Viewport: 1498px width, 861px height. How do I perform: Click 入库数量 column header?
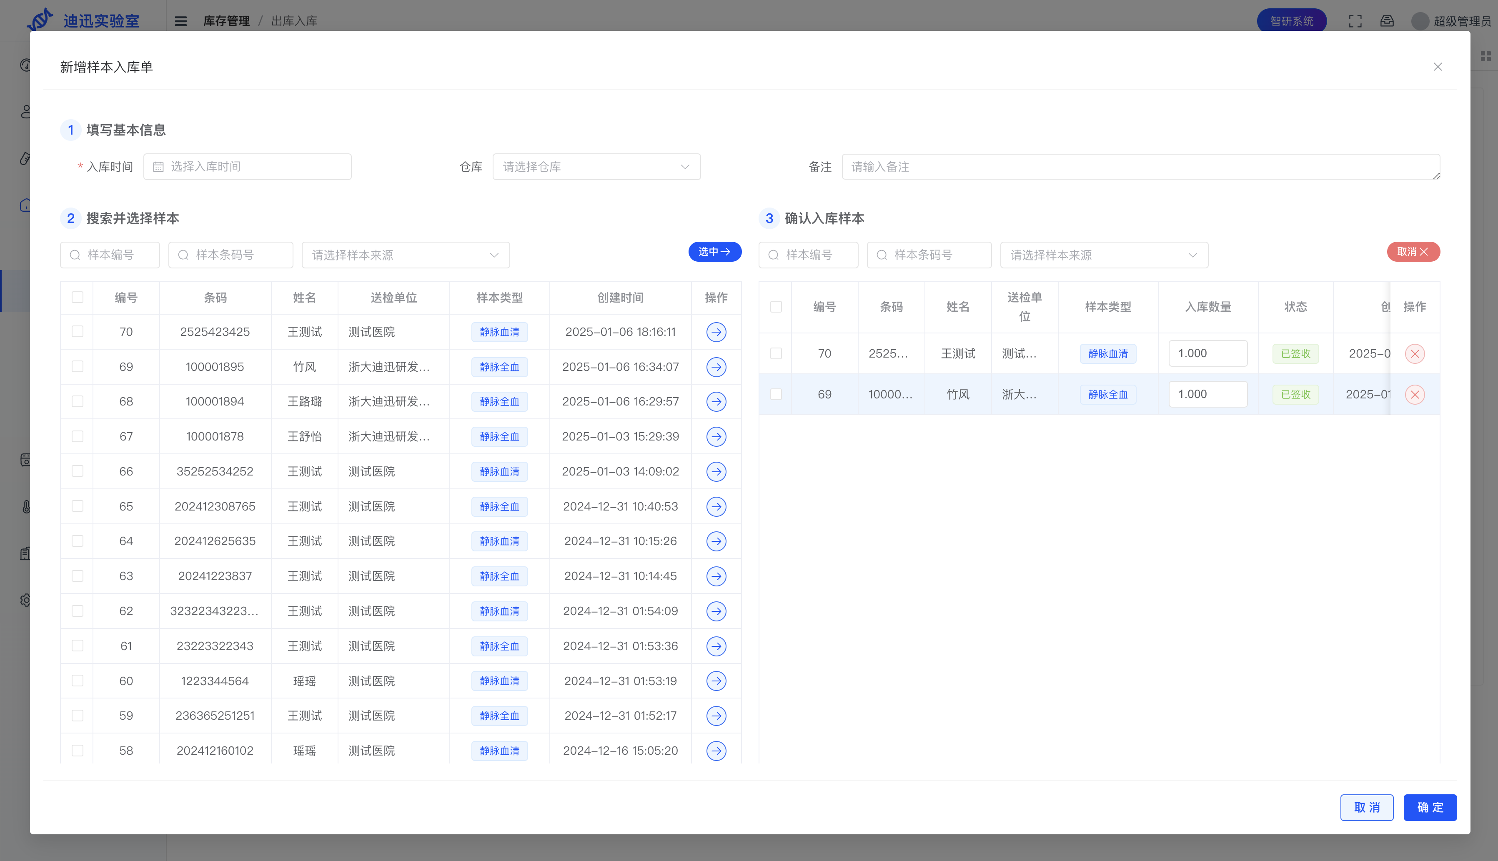(x=1207, y=307)
